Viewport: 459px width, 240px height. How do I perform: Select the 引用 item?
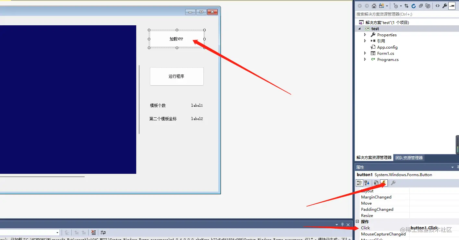(381, 41)
